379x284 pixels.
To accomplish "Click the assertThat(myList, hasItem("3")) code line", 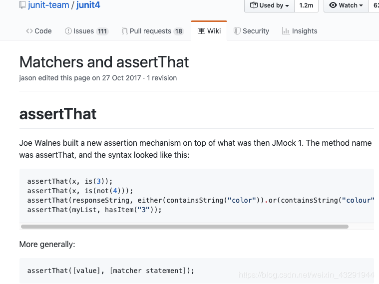I will (94, 210).
